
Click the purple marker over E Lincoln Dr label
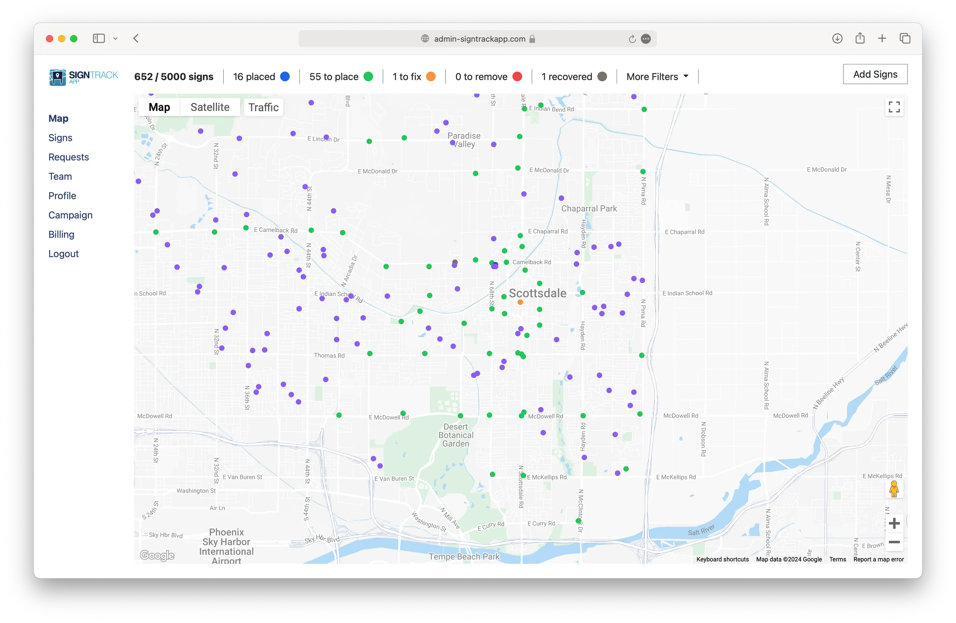click(326, 137)
